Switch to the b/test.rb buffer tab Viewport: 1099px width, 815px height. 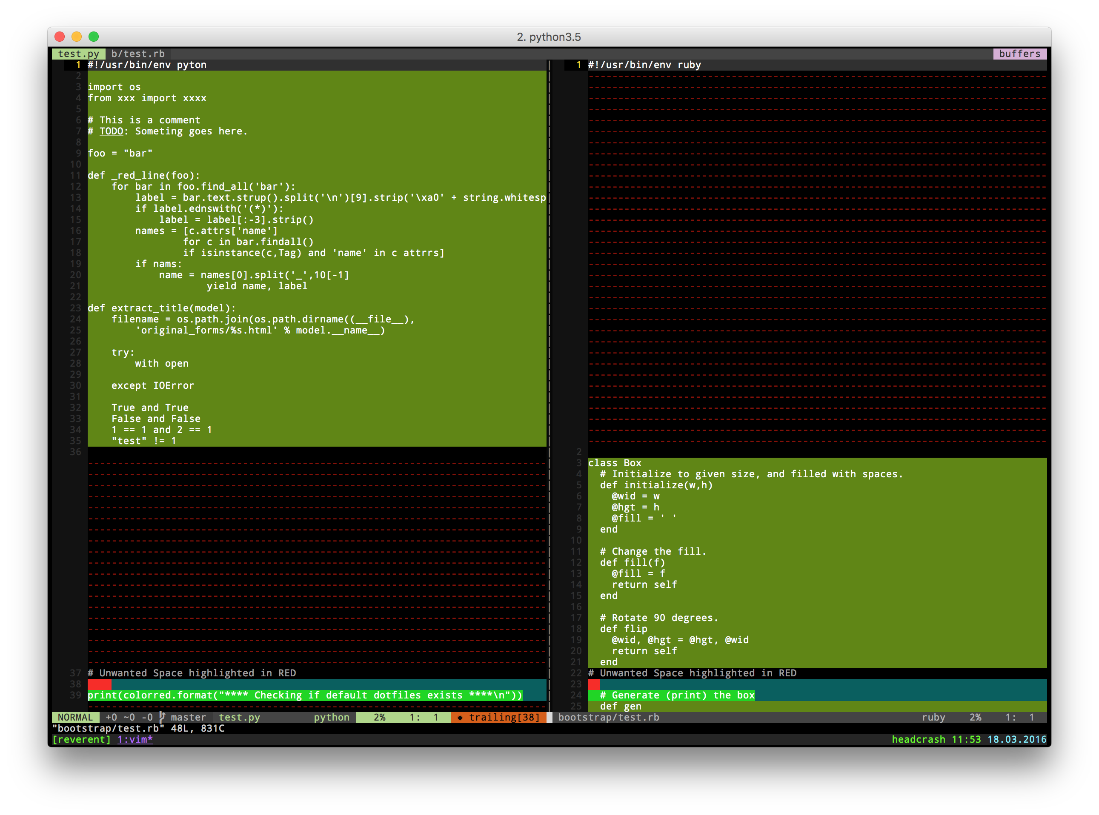point(138,54)
